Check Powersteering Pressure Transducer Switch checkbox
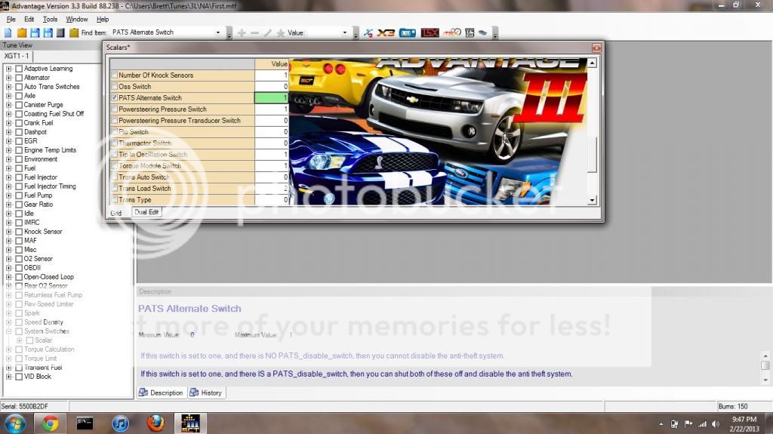Image resolution: width=773 pixels, height=434 pixels. tap(115, 120)
